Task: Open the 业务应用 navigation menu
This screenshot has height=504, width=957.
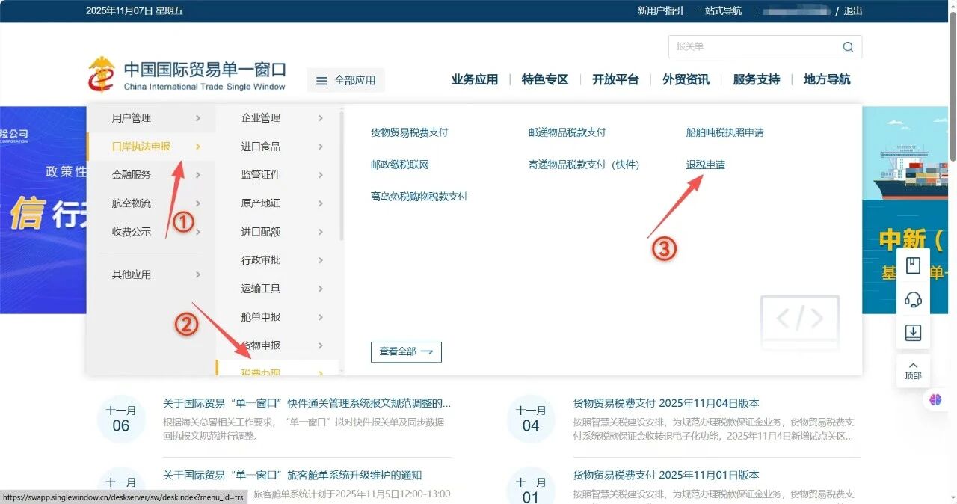Action: (474, 79)
